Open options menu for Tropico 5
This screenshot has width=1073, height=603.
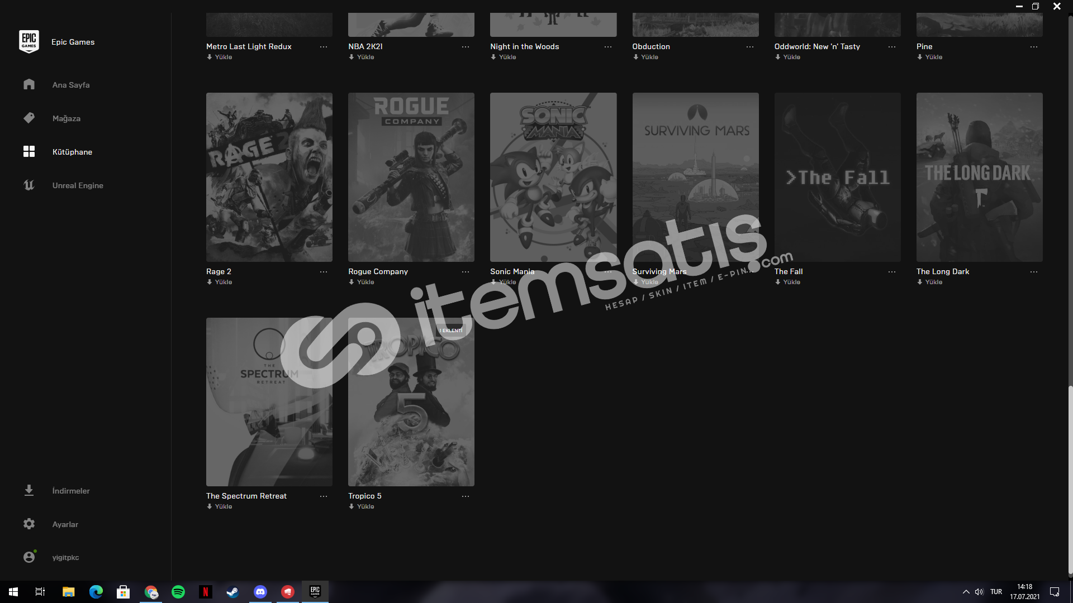466,496
